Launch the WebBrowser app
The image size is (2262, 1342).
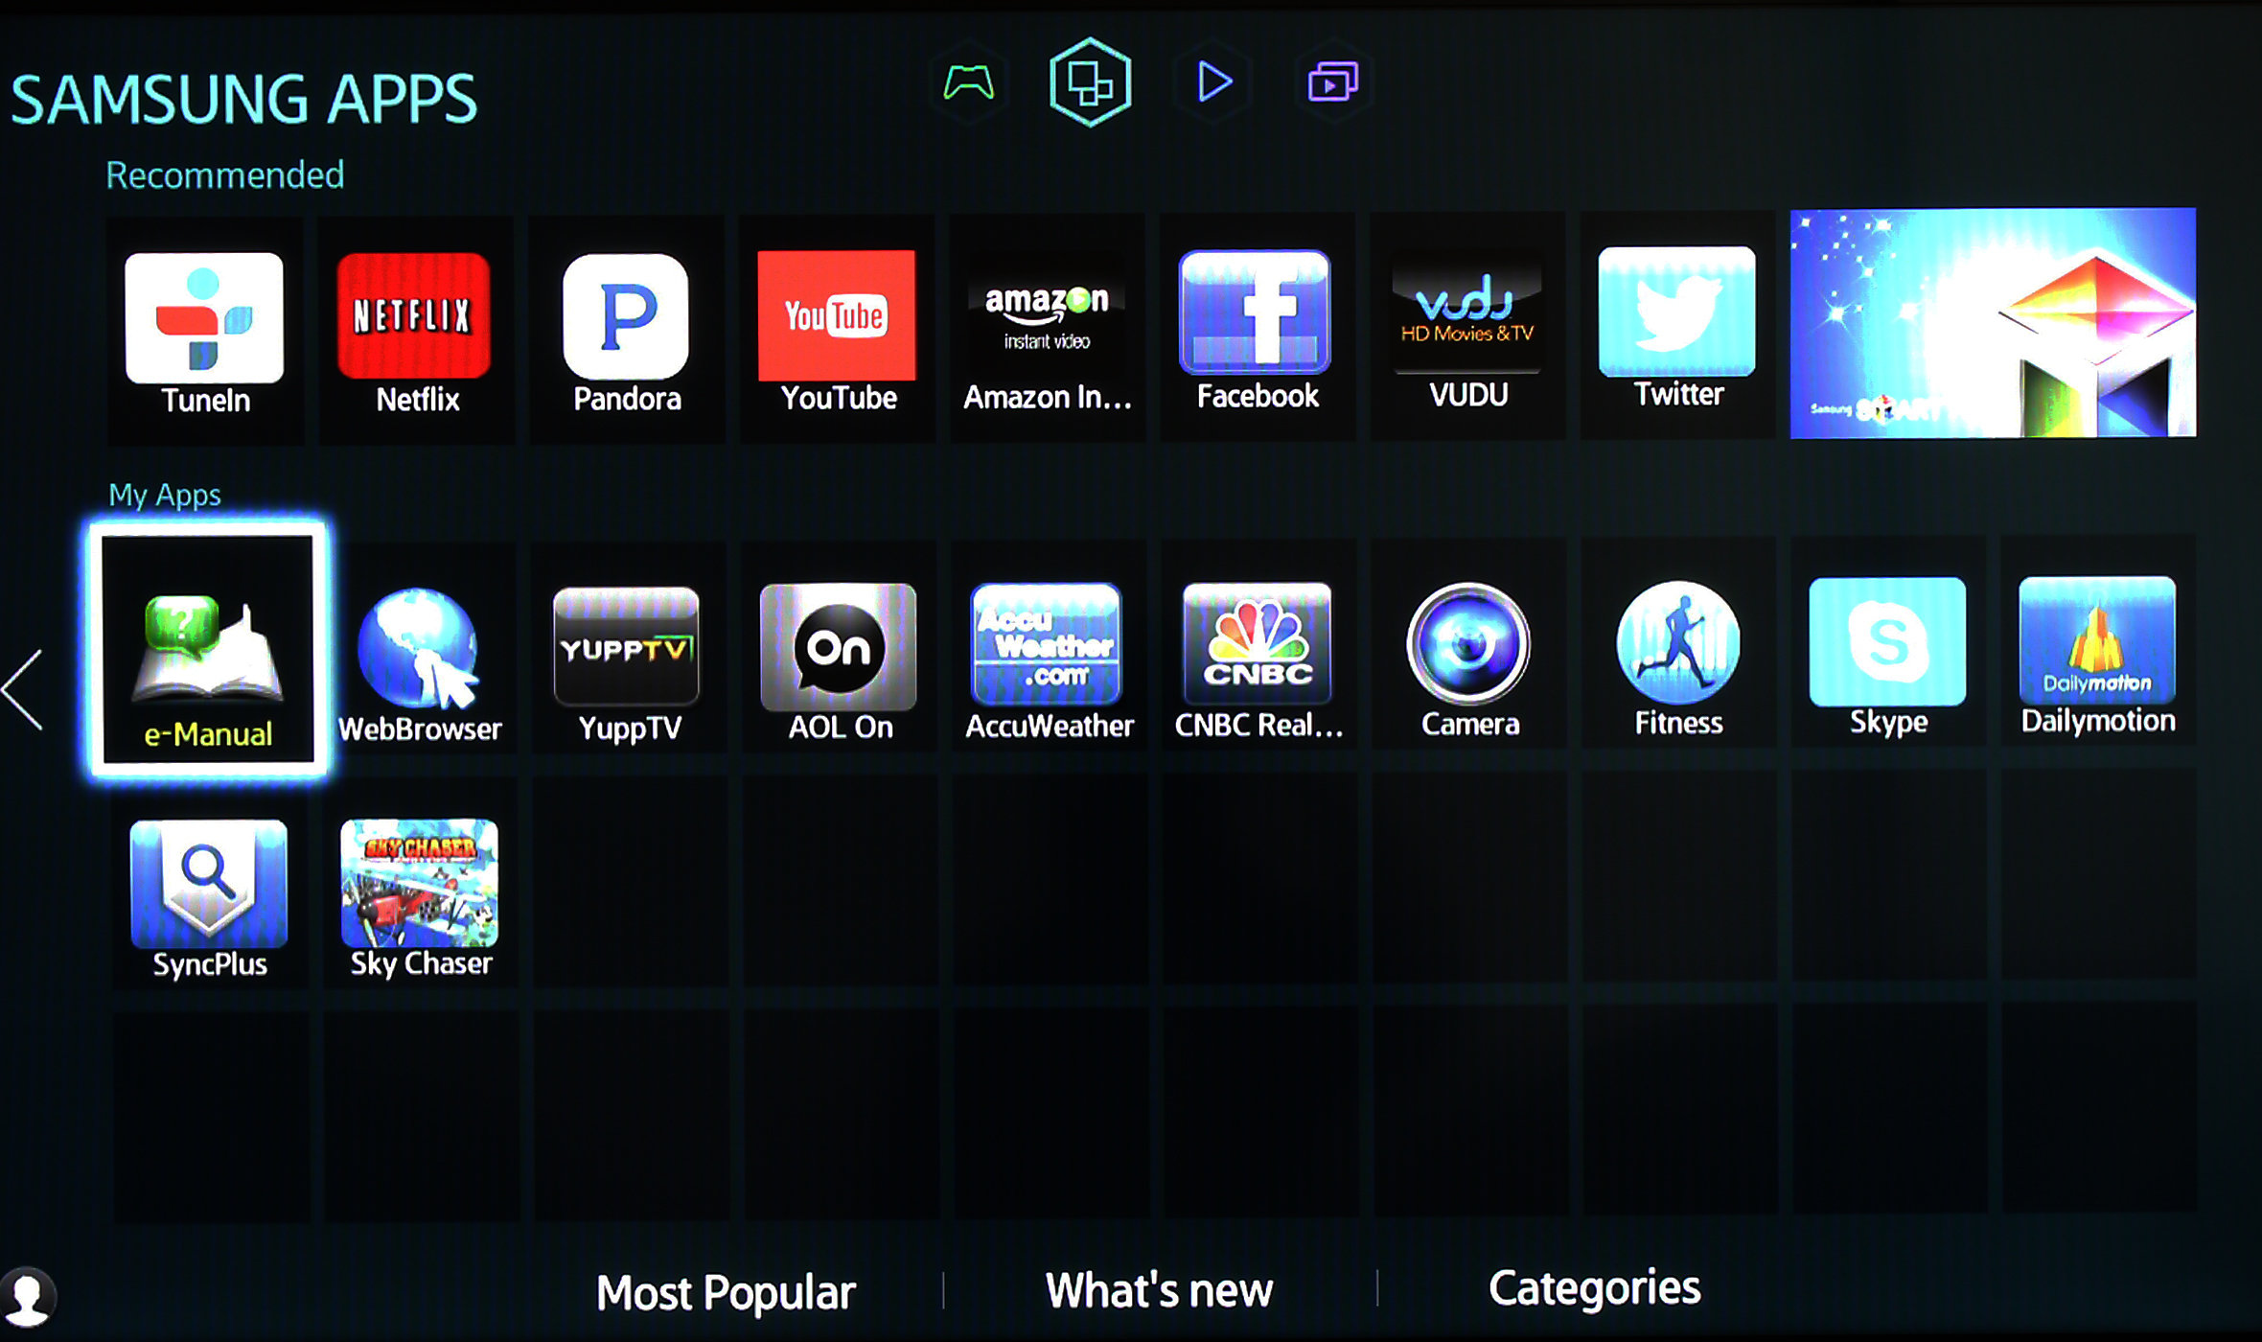click(419, 650)
